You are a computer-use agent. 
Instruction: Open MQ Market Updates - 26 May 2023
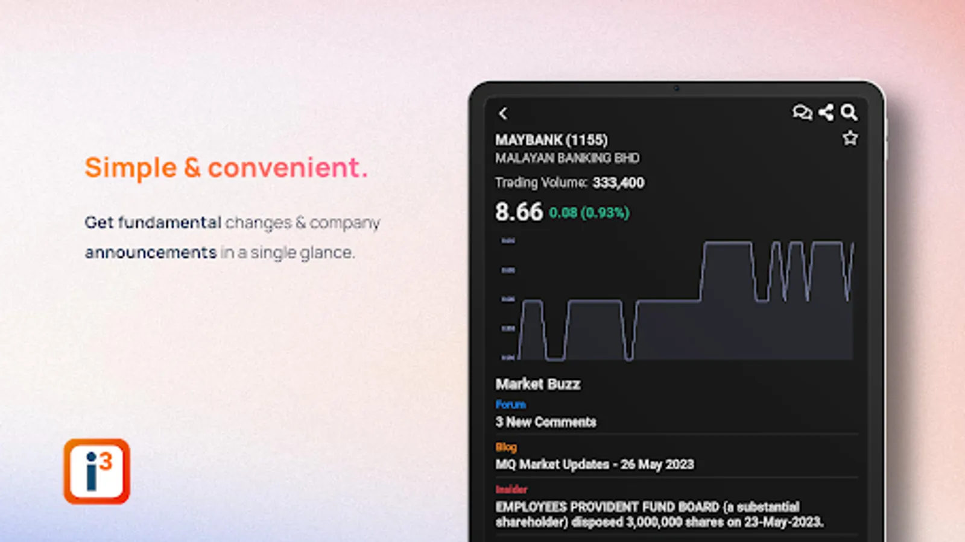pos(595,464)
